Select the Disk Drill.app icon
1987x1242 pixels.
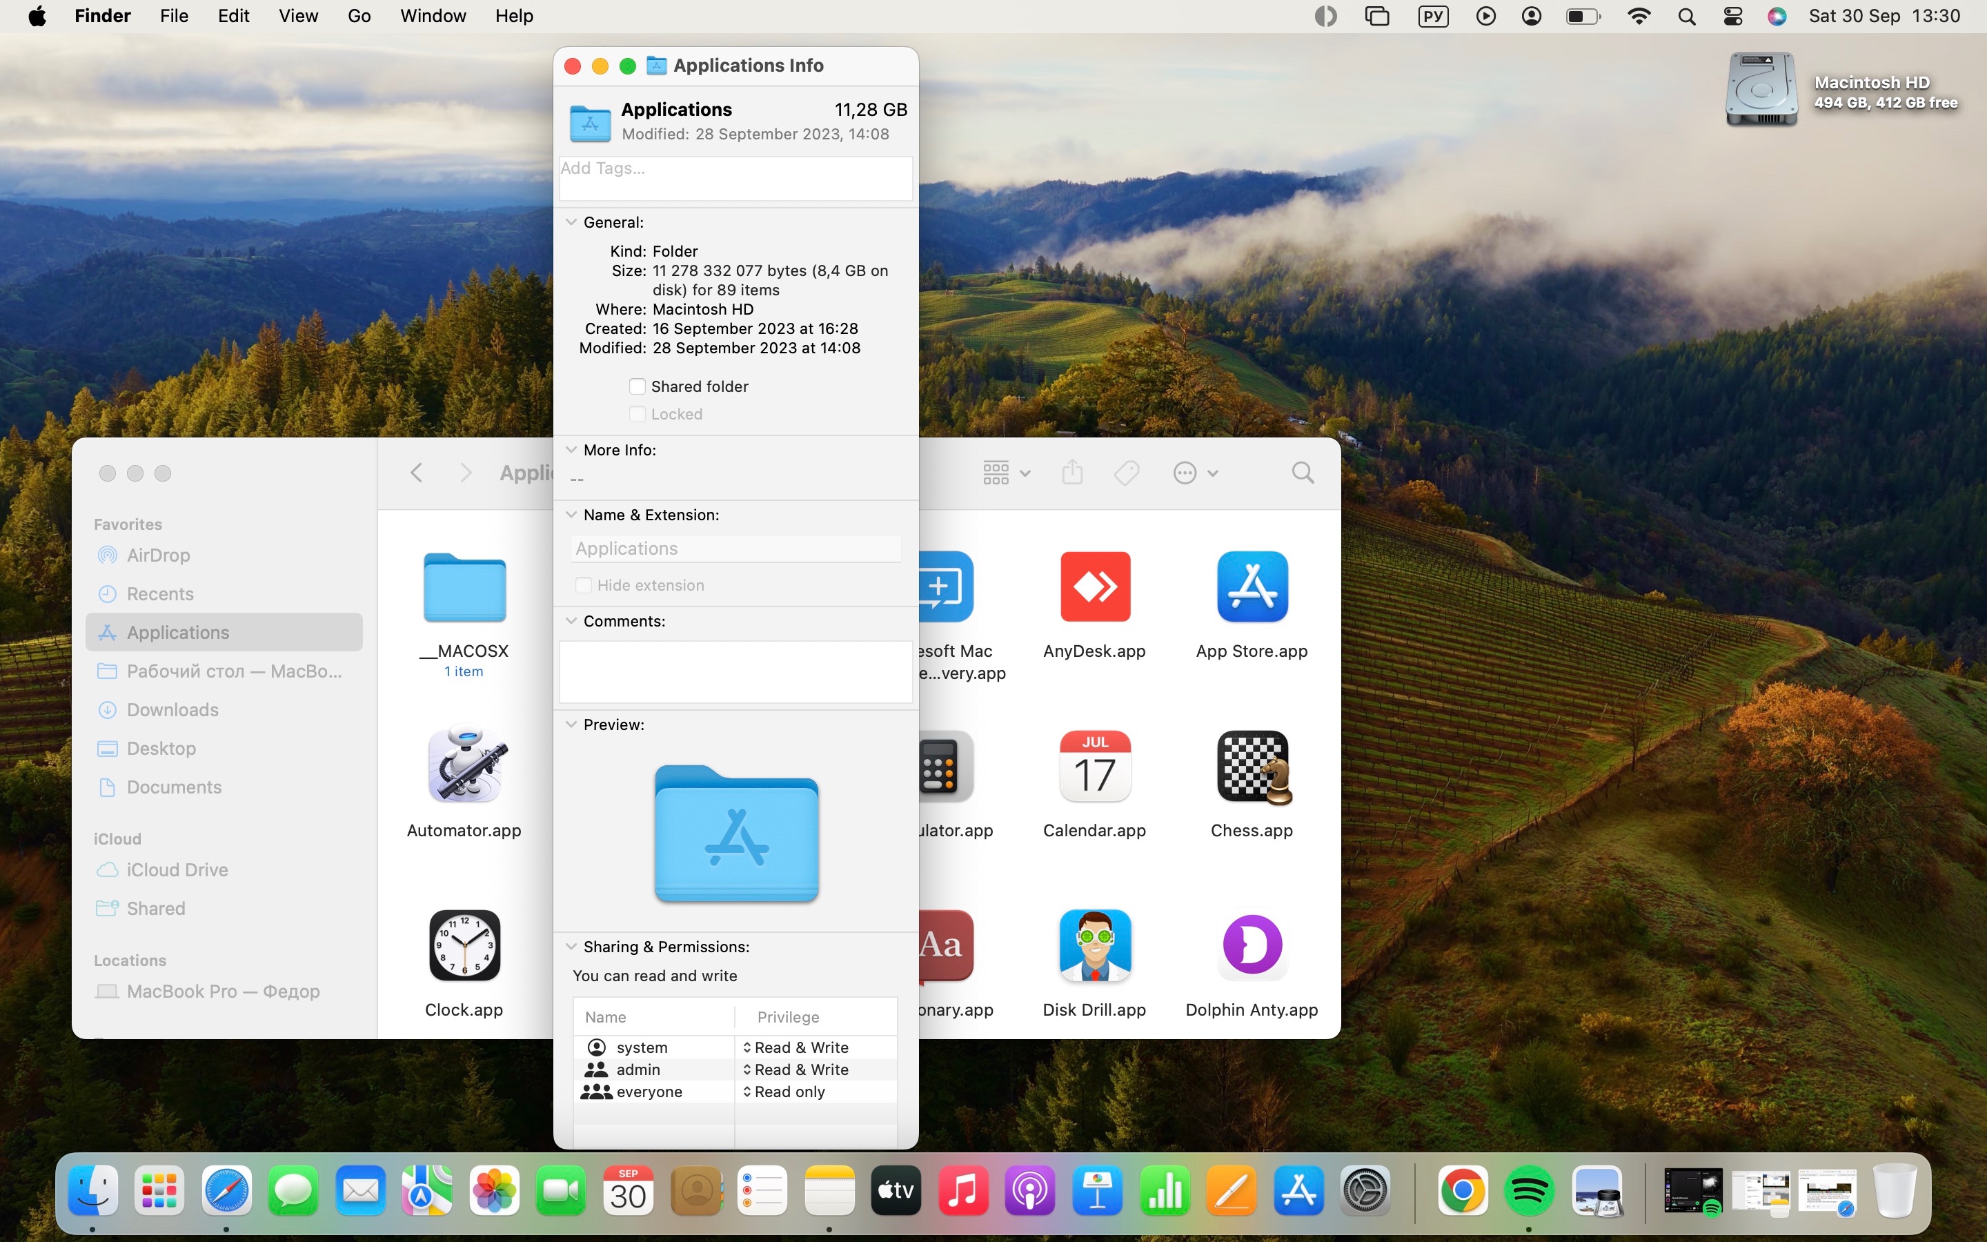[x=1094, y=945]
